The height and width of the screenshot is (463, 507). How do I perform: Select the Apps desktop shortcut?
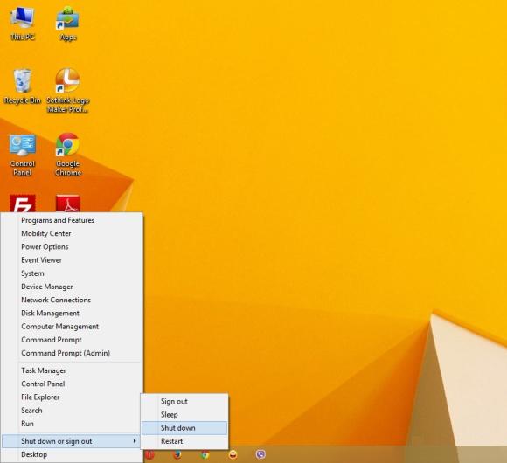(67, 24)
